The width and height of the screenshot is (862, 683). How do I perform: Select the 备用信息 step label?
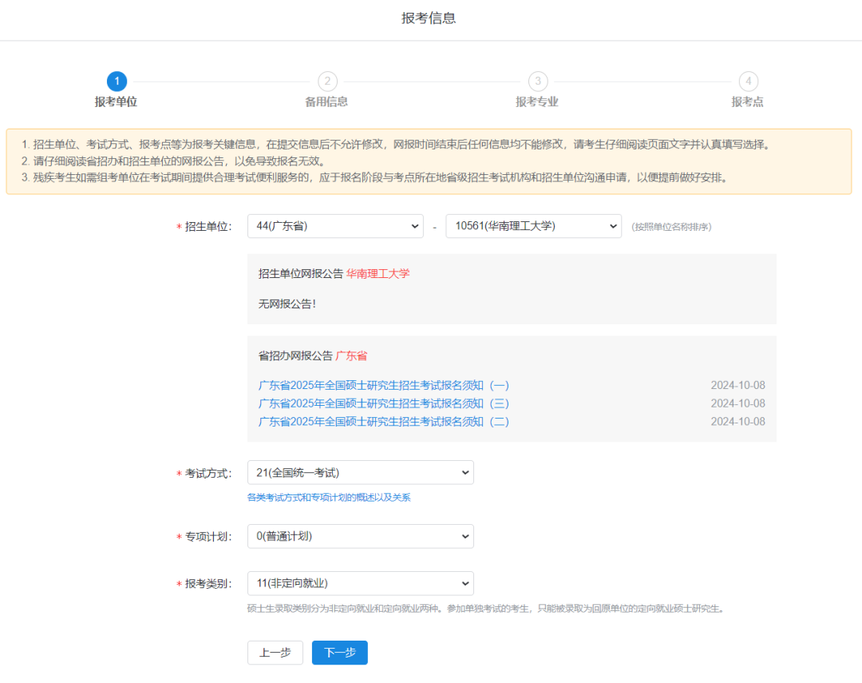point(326,101)
